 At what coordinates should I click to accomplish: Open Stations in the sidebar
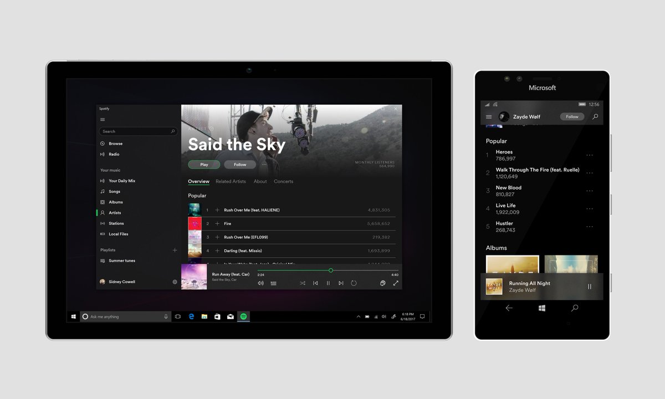coord(112,223)
